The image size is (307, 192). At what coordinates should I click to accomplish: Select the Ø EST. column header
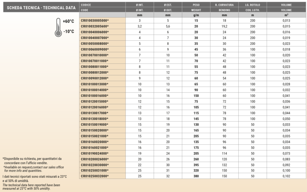tap(167, 4)
